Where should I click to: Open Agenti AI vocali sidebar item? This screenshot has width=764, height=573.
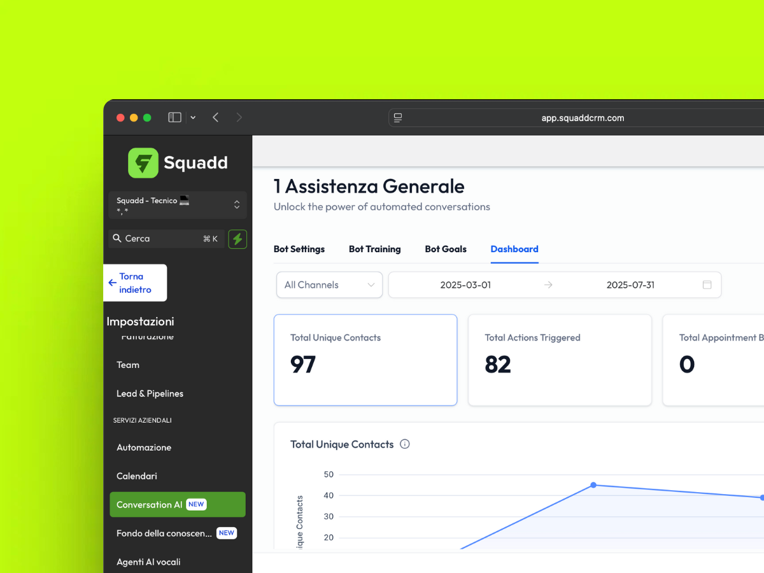pos(148,562)
